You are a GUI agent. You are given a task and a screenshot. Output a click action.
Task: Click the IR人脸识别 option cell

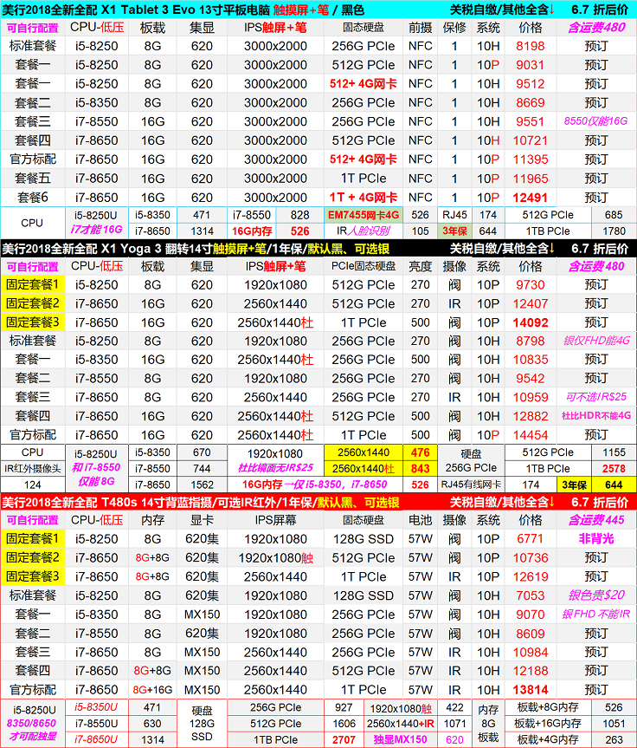tap(363, 231)
